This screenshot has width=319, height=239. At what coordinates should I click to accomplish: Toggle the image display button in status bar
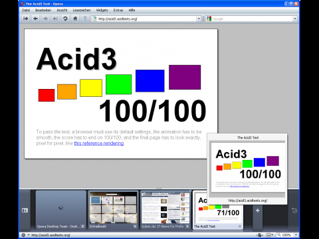(x=268, y=235)
